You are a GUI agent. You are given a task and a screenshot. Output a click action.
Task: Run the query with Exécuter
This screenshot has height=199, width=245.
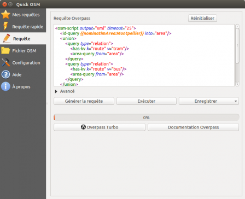(x=147, y=101)
